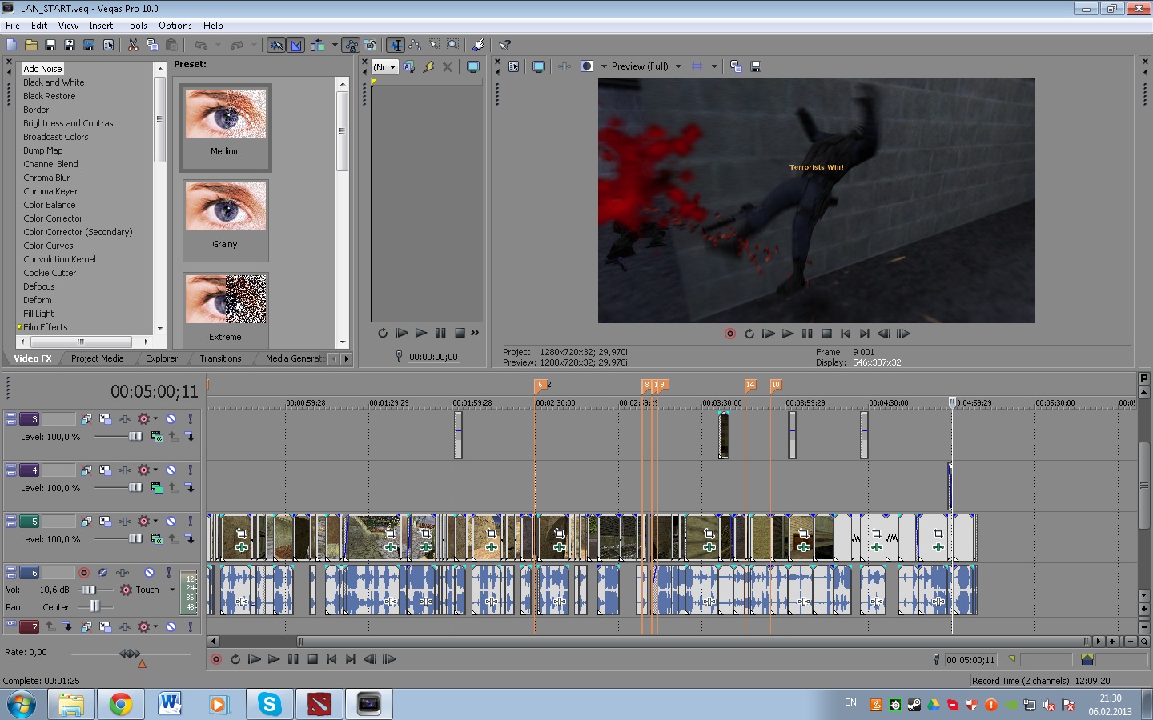The width and height of the screenshot is (1153, 720).
Task: Toggle Bypass Motion Blur on track 5
Action: [86, 521]
